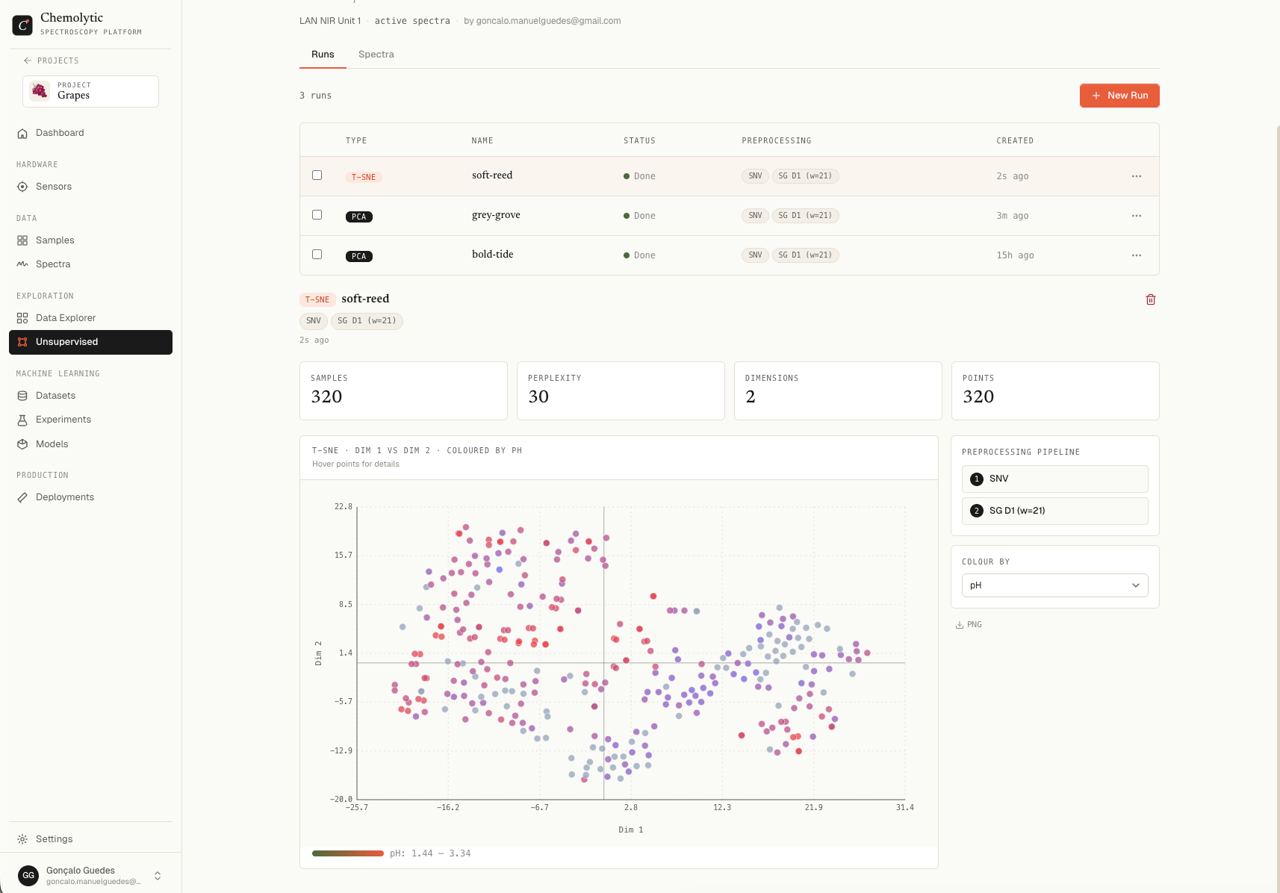Screen dimensions: 1280x893
Task: Click the Samples grid icon
Action: [22, 240]
